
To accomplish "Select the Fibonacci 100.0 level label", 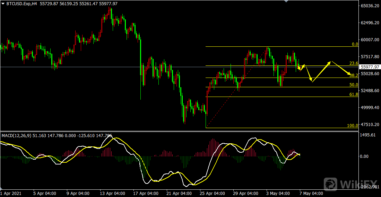I will (353, 126).
